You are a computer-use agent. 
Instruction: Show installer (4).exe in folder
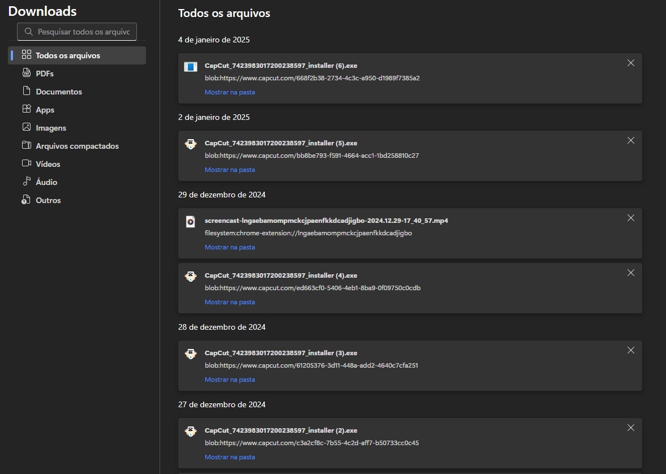[230, 302]
